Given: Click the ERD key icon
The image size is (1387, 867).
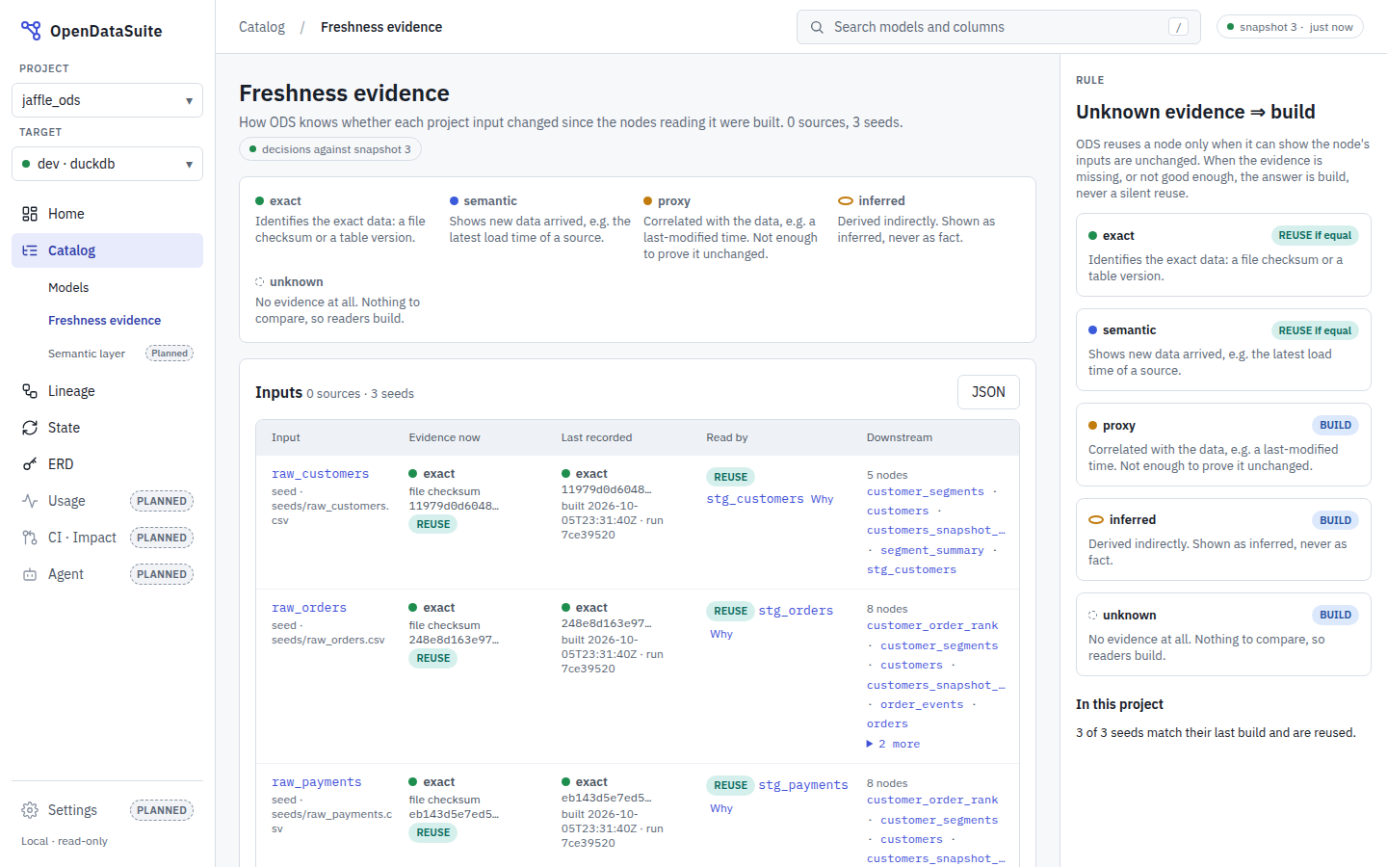Looking at the screenshot, I should [x=30, y=464].
